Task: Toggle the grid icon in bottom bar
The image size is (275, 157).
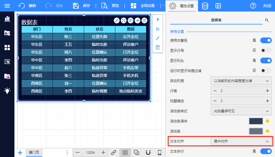Action: pyautogui.click(x=125, y=152)
